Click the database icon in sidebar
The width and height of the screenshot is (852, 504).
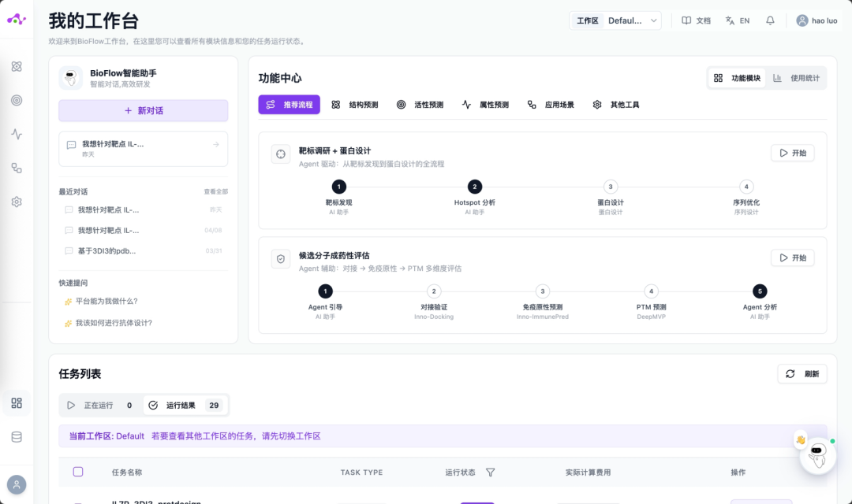tap(17, 437)
